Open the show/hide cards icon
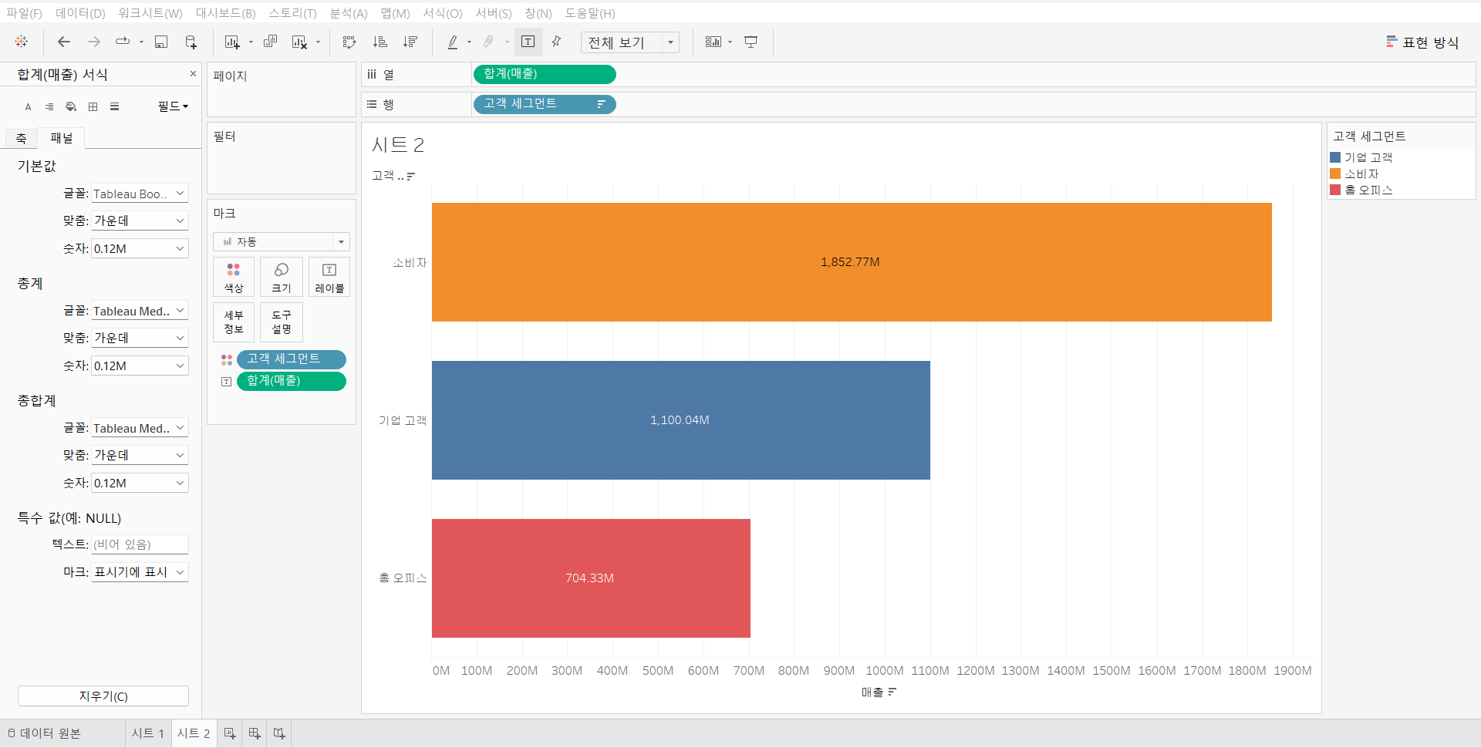Image resolution: width=1481 pixels, height=748 pixels. (714, 42)
